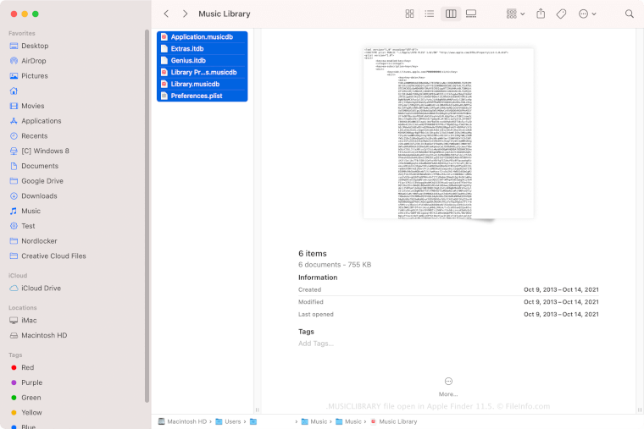The width and height of the screenshot is (644, 429).
Task: Open the Group By dropdown
Action: pos(514,14)
